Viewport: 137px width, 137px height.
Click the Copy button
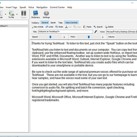click(x=77, y=27)
